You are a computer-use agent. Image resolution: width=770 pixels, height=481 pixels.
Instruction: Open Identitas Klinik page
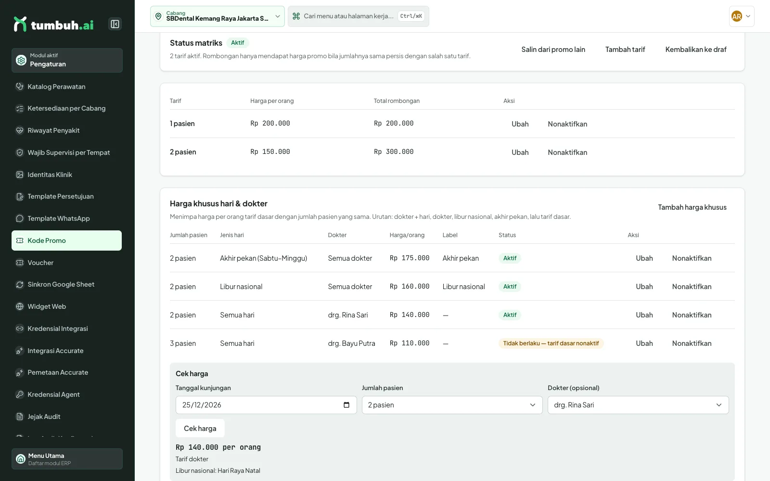[x=66, y=175]
